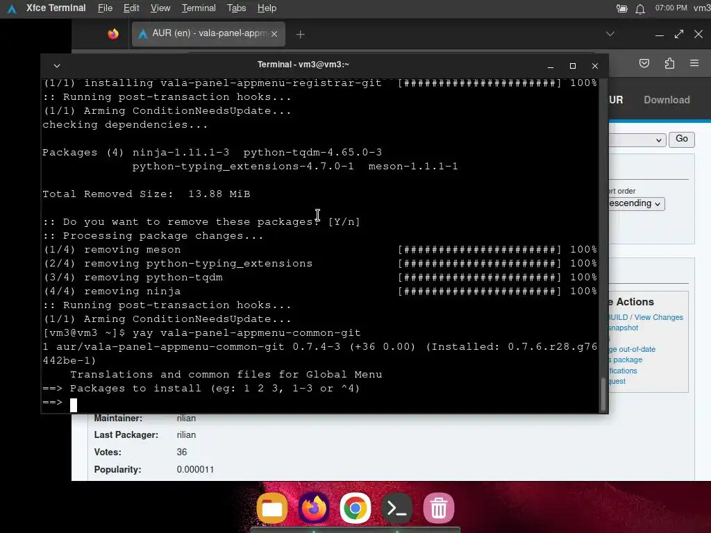Maximize the Terminal window
Screen dimensions: 711x533
[x=573, y=66]
